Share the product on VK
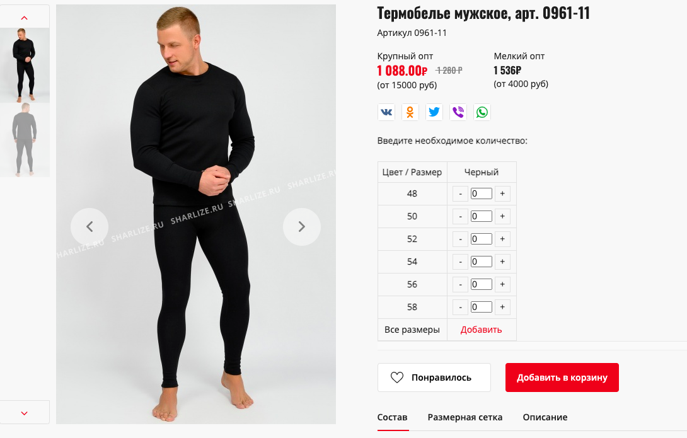 point(386,112)
